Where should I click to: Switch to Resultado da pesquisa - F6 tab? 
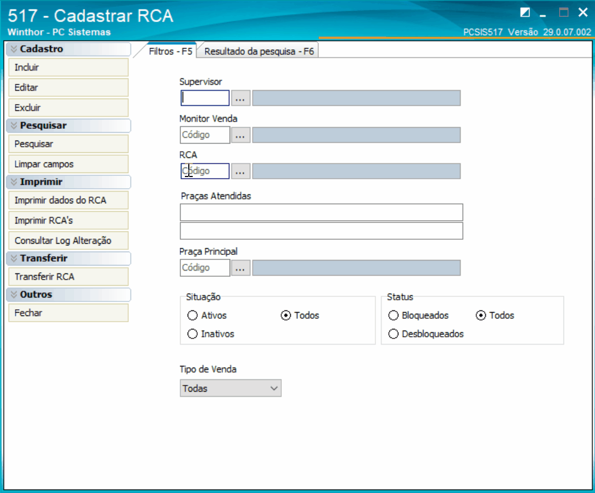pyautogui.click(x=259, y=51)
